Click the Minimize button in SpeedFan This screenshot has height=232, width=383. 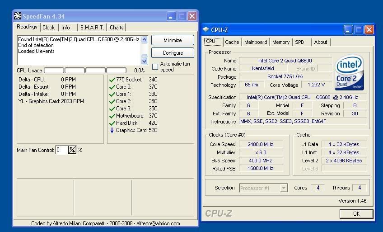click(173, 40)
